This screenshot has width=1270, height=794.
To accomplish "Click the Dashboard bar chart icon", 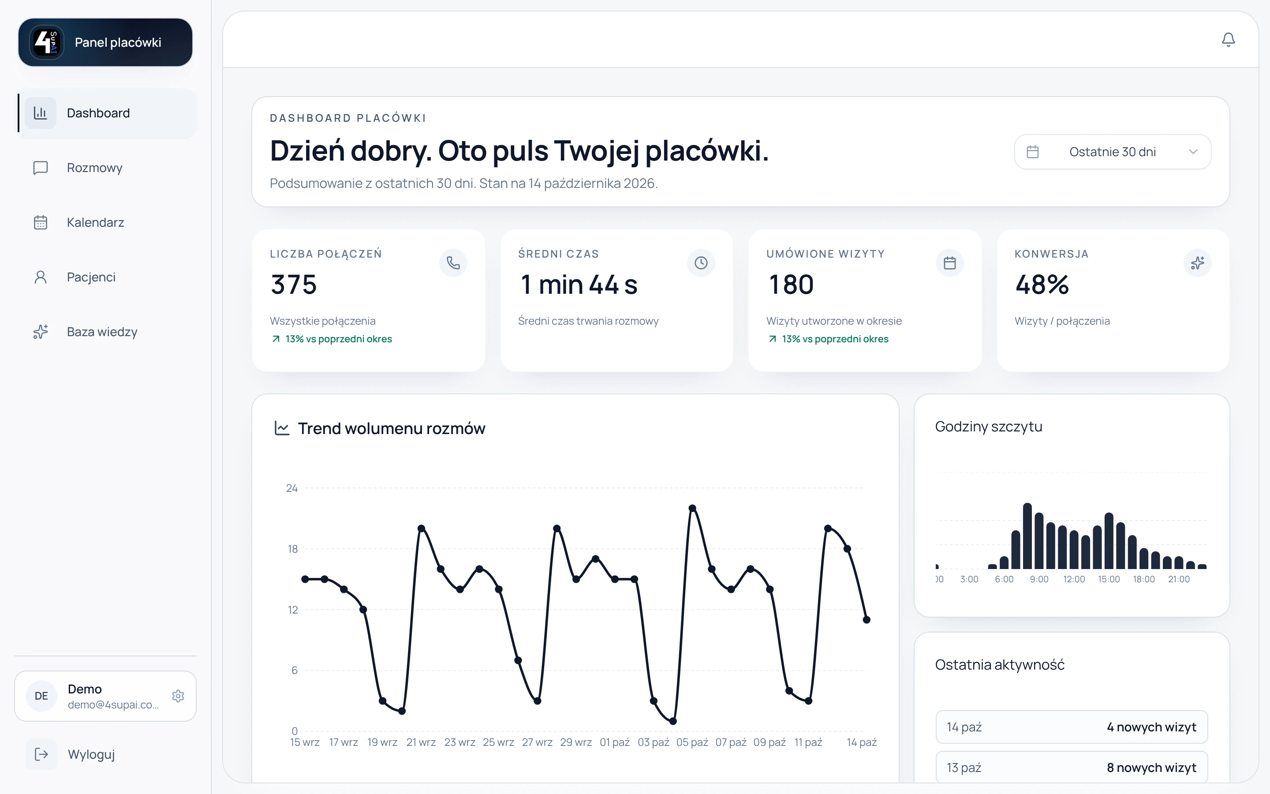I will 41,113.
